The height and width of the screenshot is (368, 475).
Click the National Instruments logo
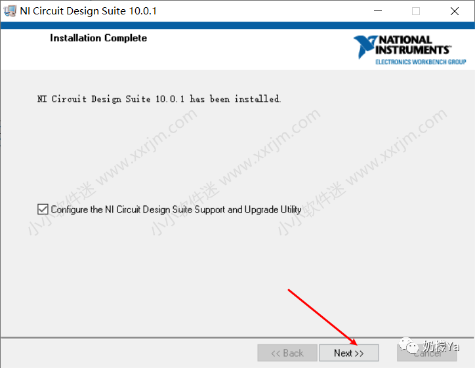click(409, 50)
